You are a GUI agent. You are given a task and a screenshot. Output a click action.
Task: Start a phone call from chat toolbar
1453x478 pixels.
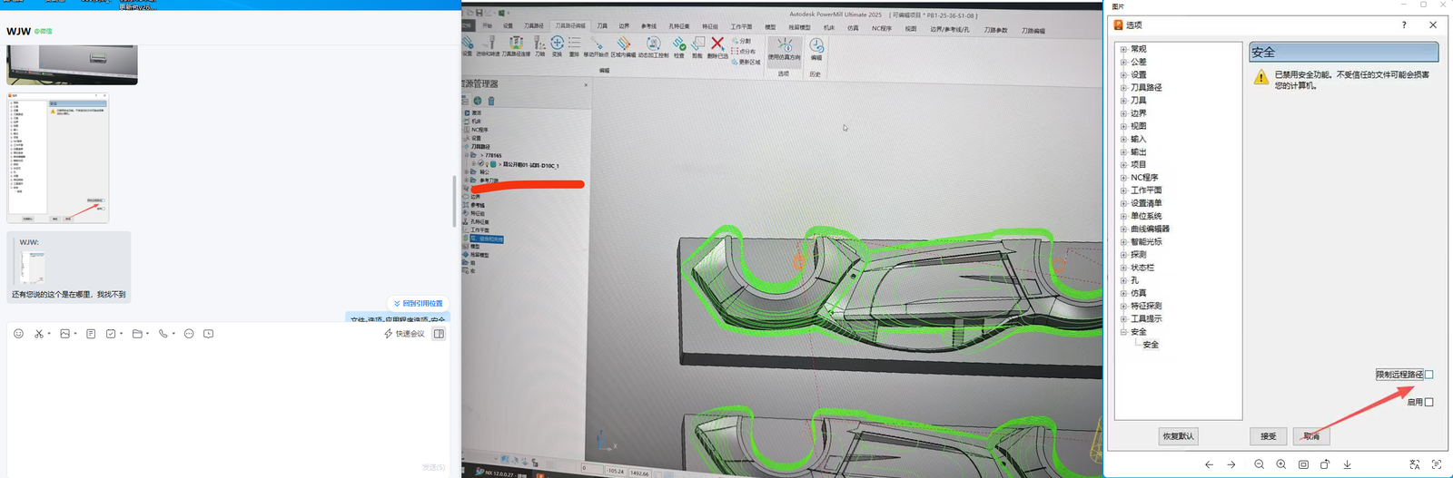coord(163,334)
